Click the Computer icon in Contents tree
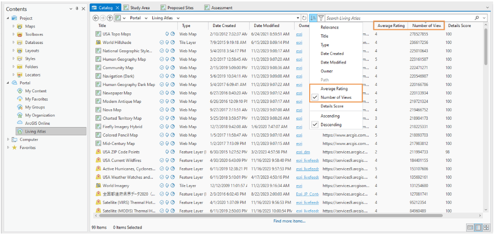 [14, 139]
